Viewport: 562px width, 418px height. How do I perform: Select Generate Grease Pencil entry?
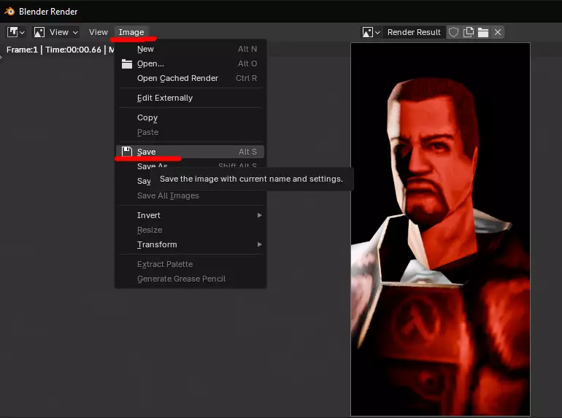(x=190, y=279)
